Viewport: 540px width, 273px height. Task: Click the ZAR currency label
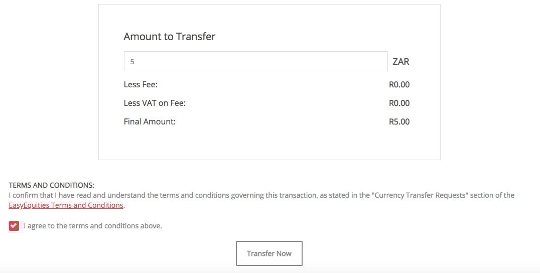coord(401,62)
